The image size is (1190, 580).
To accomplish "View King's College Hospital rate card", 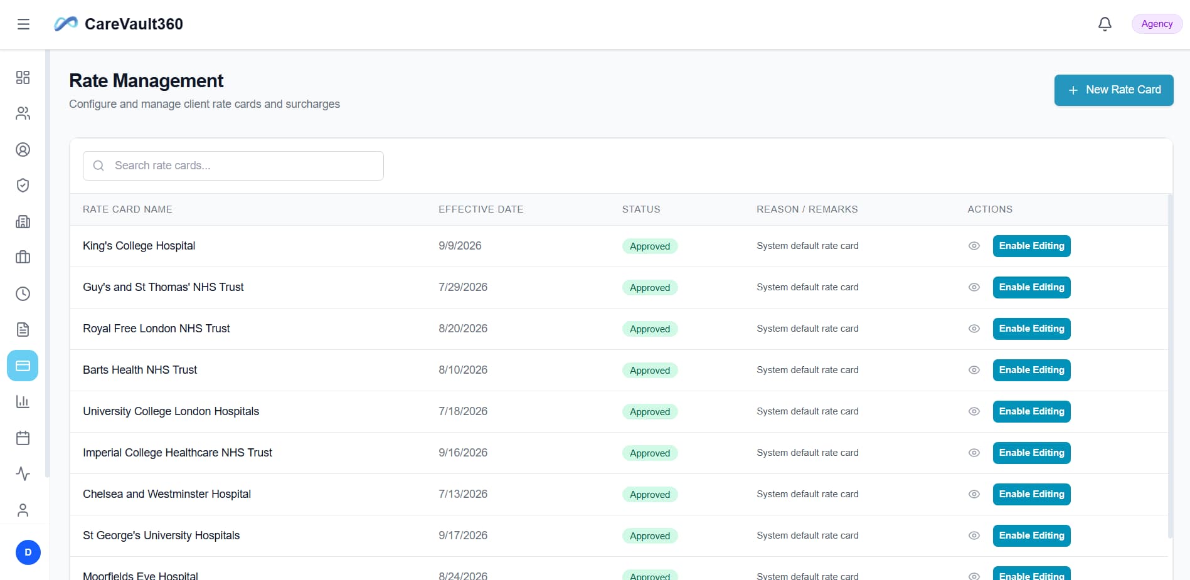I will click(974, 246).
